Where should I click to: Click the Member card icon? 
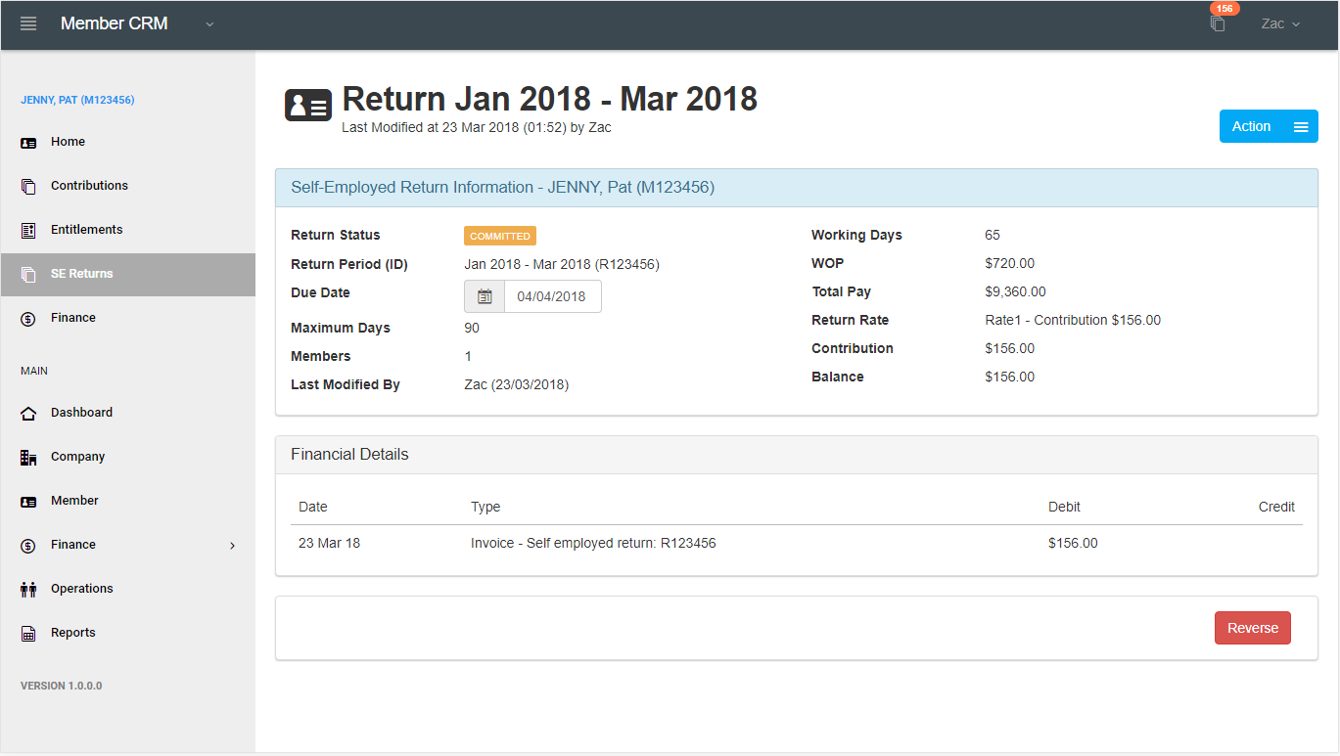(x=28, y=501)
